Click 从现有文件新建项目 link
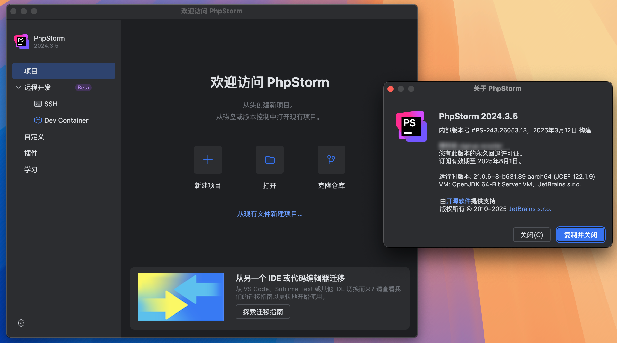 270,214
